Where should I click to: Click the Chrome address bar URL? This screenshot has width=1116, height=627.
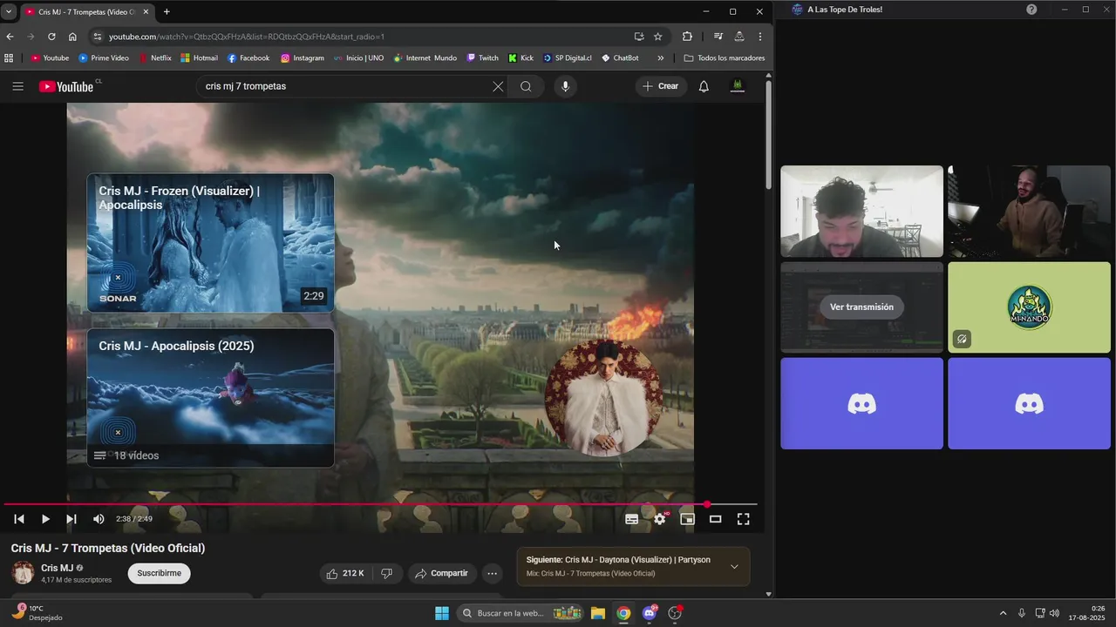247,37
